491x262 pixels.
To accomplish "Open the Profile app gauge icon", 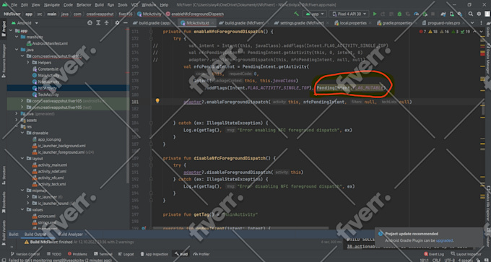I will click(416, 14).
